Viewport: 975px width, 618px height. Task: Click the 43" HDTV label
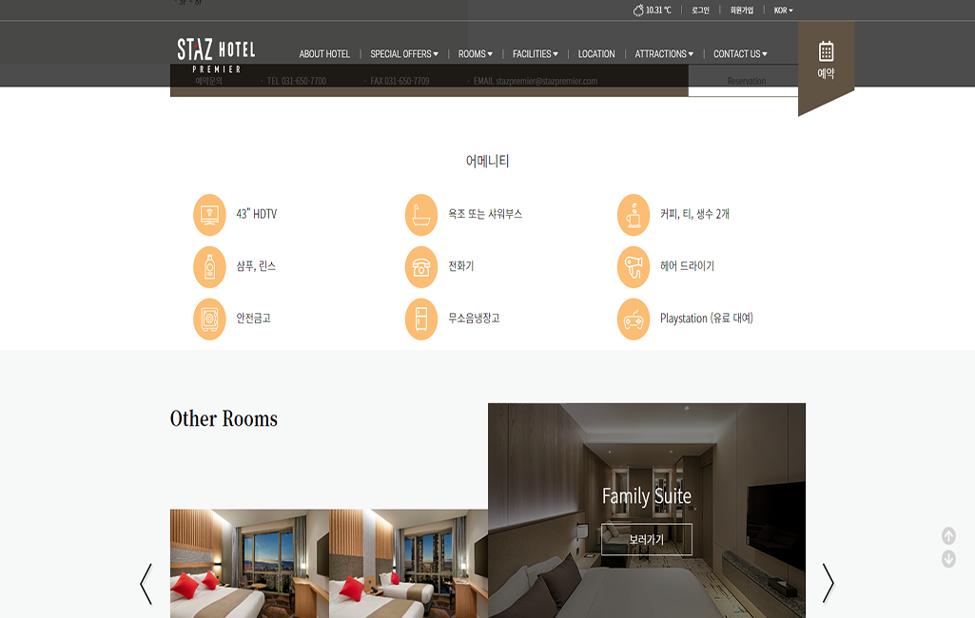point(256,214)
